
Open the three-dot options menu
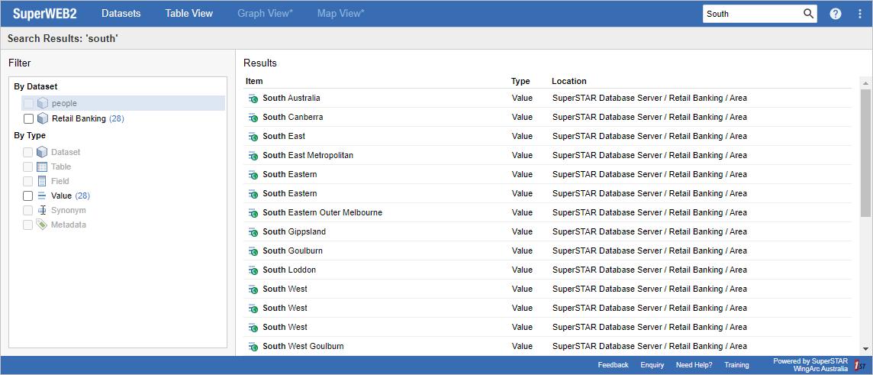point(860,14)
